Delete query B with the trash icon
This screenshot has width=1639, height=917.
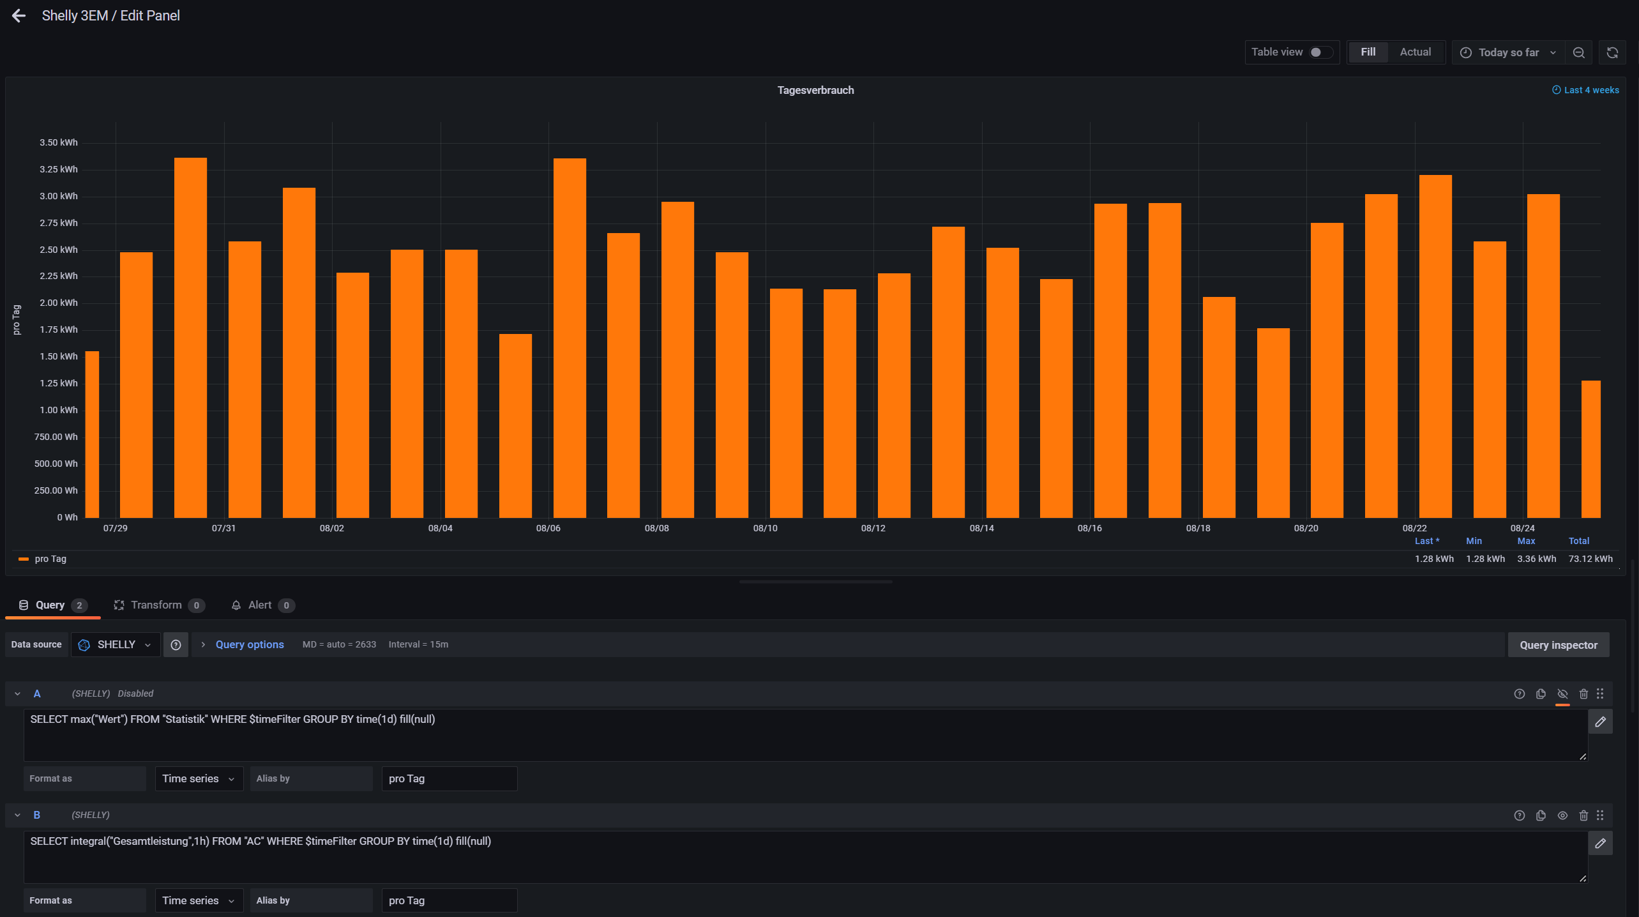pyautogui.click(x=1583, y=815)
